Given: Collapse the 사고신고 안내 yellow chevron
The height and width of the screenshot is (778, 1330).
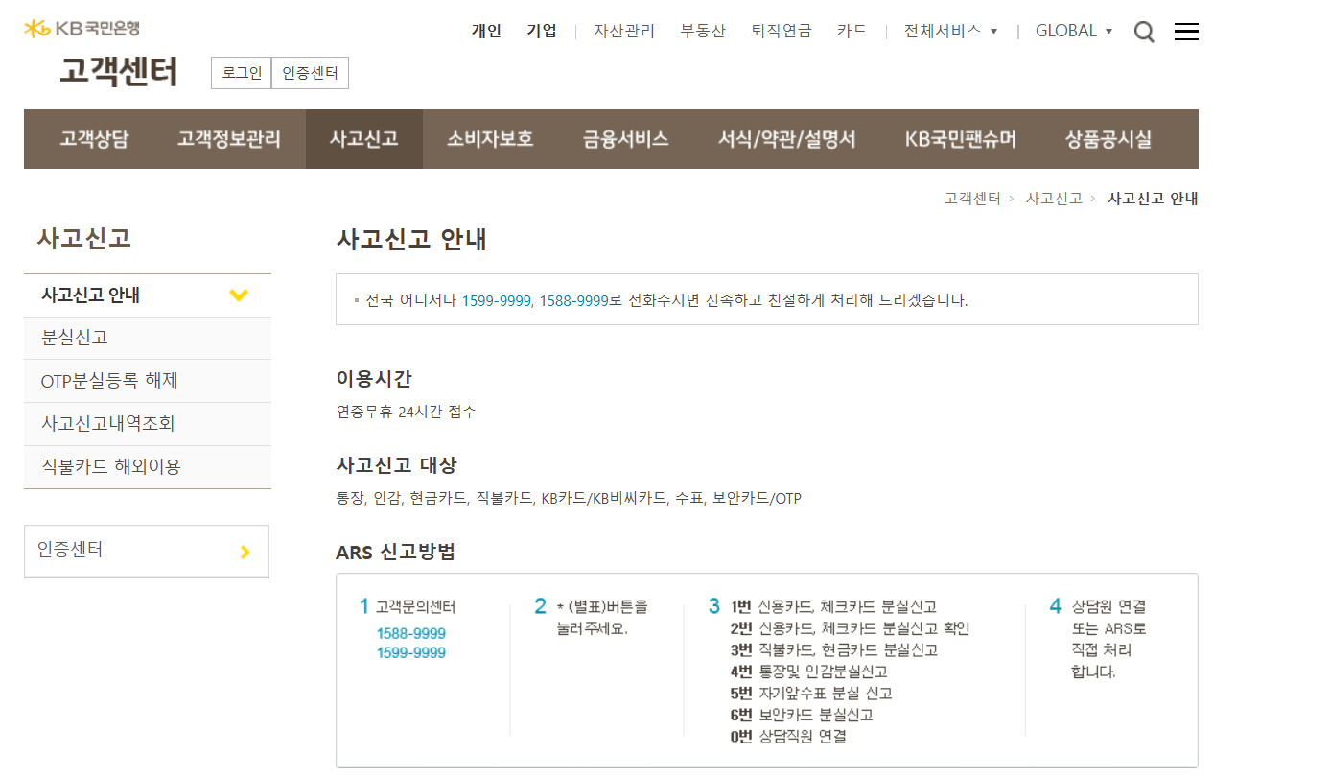Looking at the screenshot, I should click(239, 295).
